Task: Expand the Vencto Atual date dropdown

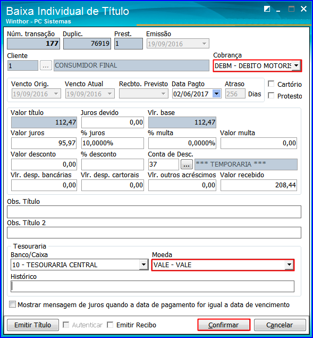Action: [110, 94]
